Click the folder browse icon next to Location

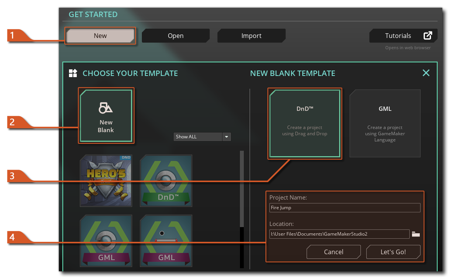(416, 234)
